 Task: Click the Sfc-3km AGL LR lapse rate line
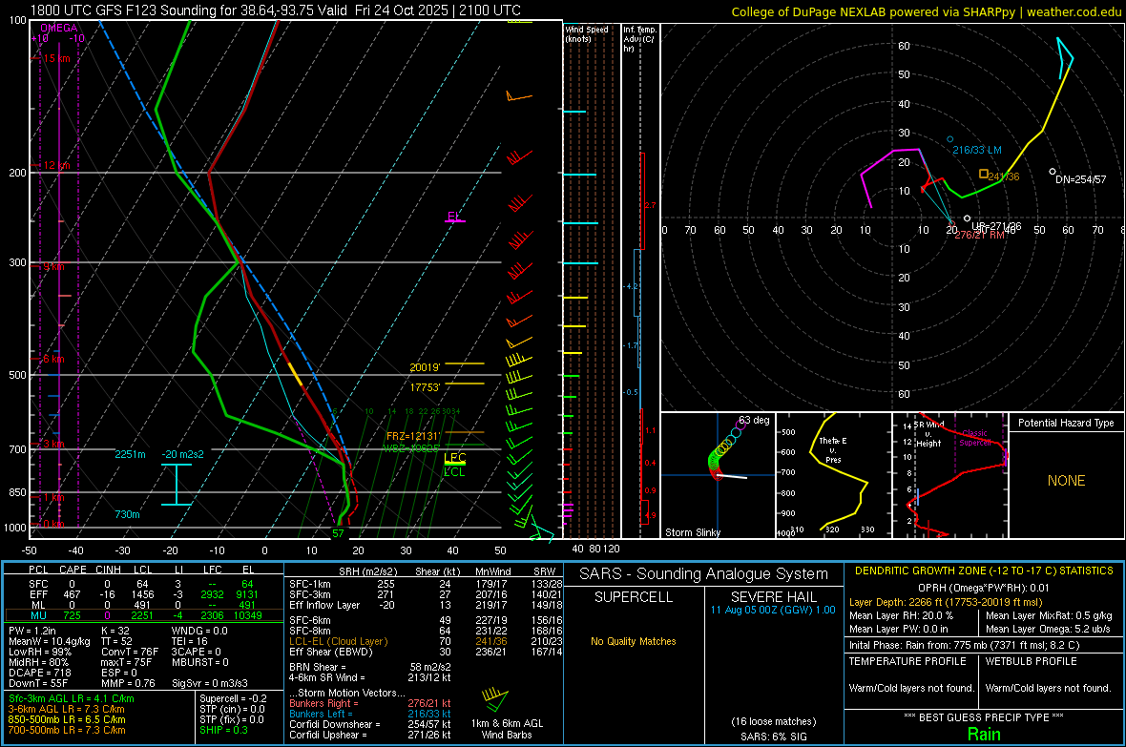pyautogui.click(x=72, y=698)
